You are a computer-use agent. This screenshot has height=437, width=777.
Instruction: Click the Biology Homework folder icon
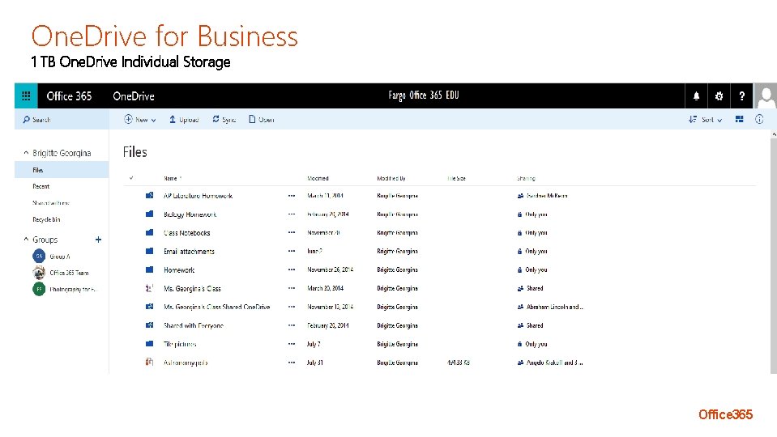pyautogui.click(x=149, y=214)
